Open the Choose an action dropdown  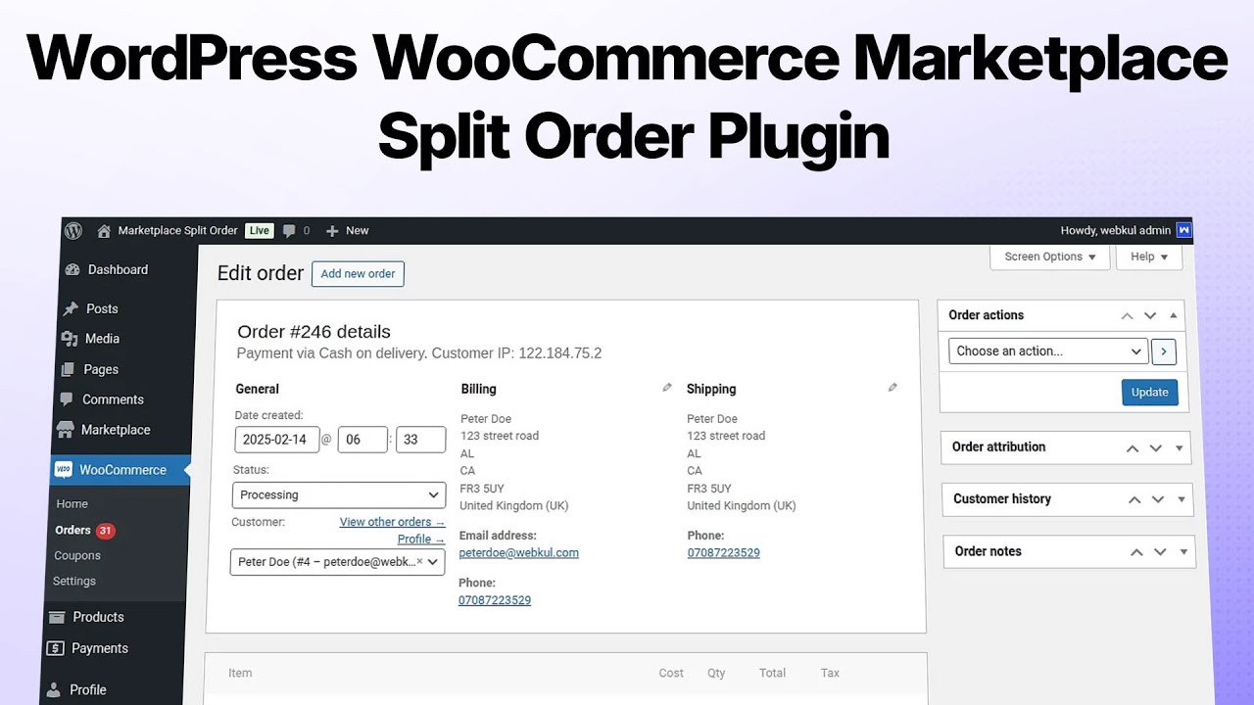tap(1048, 352)
